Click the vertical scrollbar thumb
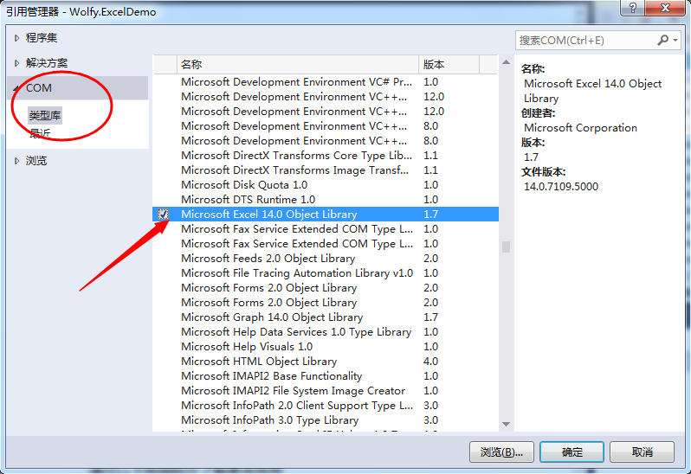Image resolution: width=691 pixels, height=474 pixels. tap(506, 247)
